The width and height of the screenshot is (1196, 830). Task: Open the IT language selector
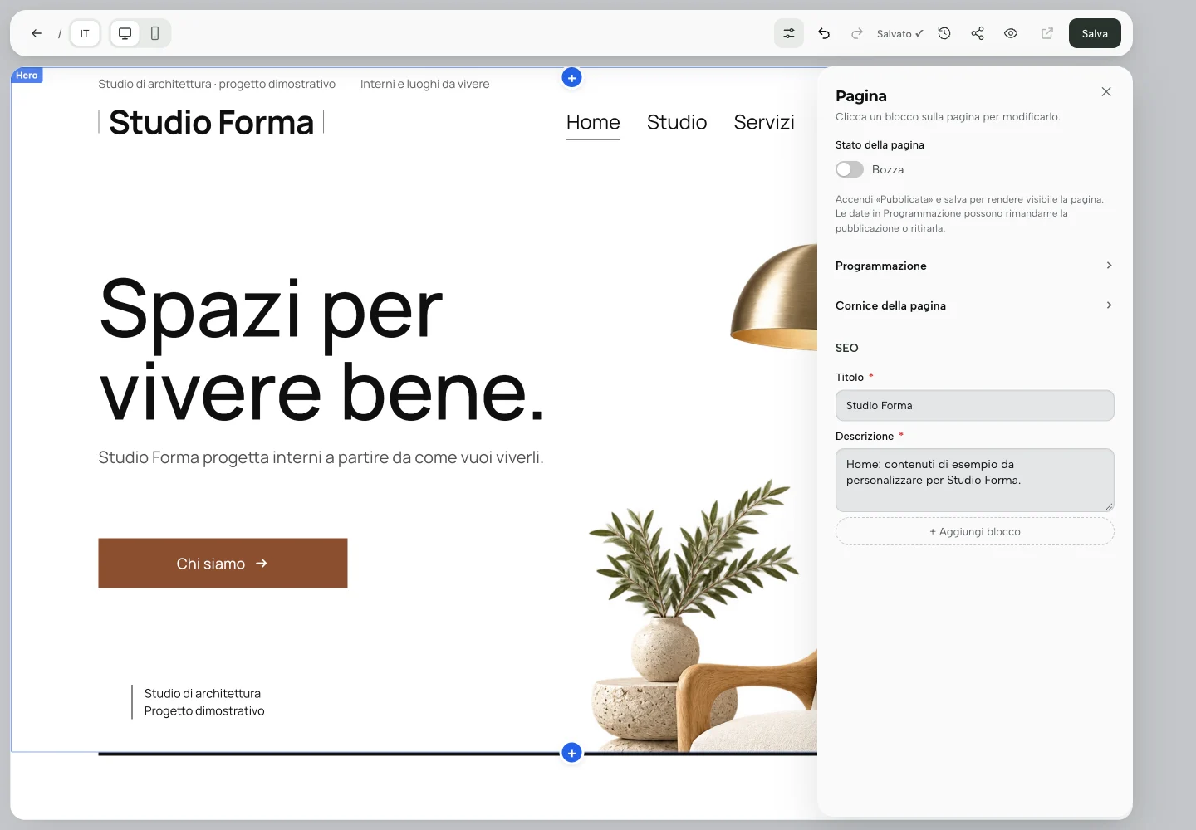pos(85,33)
